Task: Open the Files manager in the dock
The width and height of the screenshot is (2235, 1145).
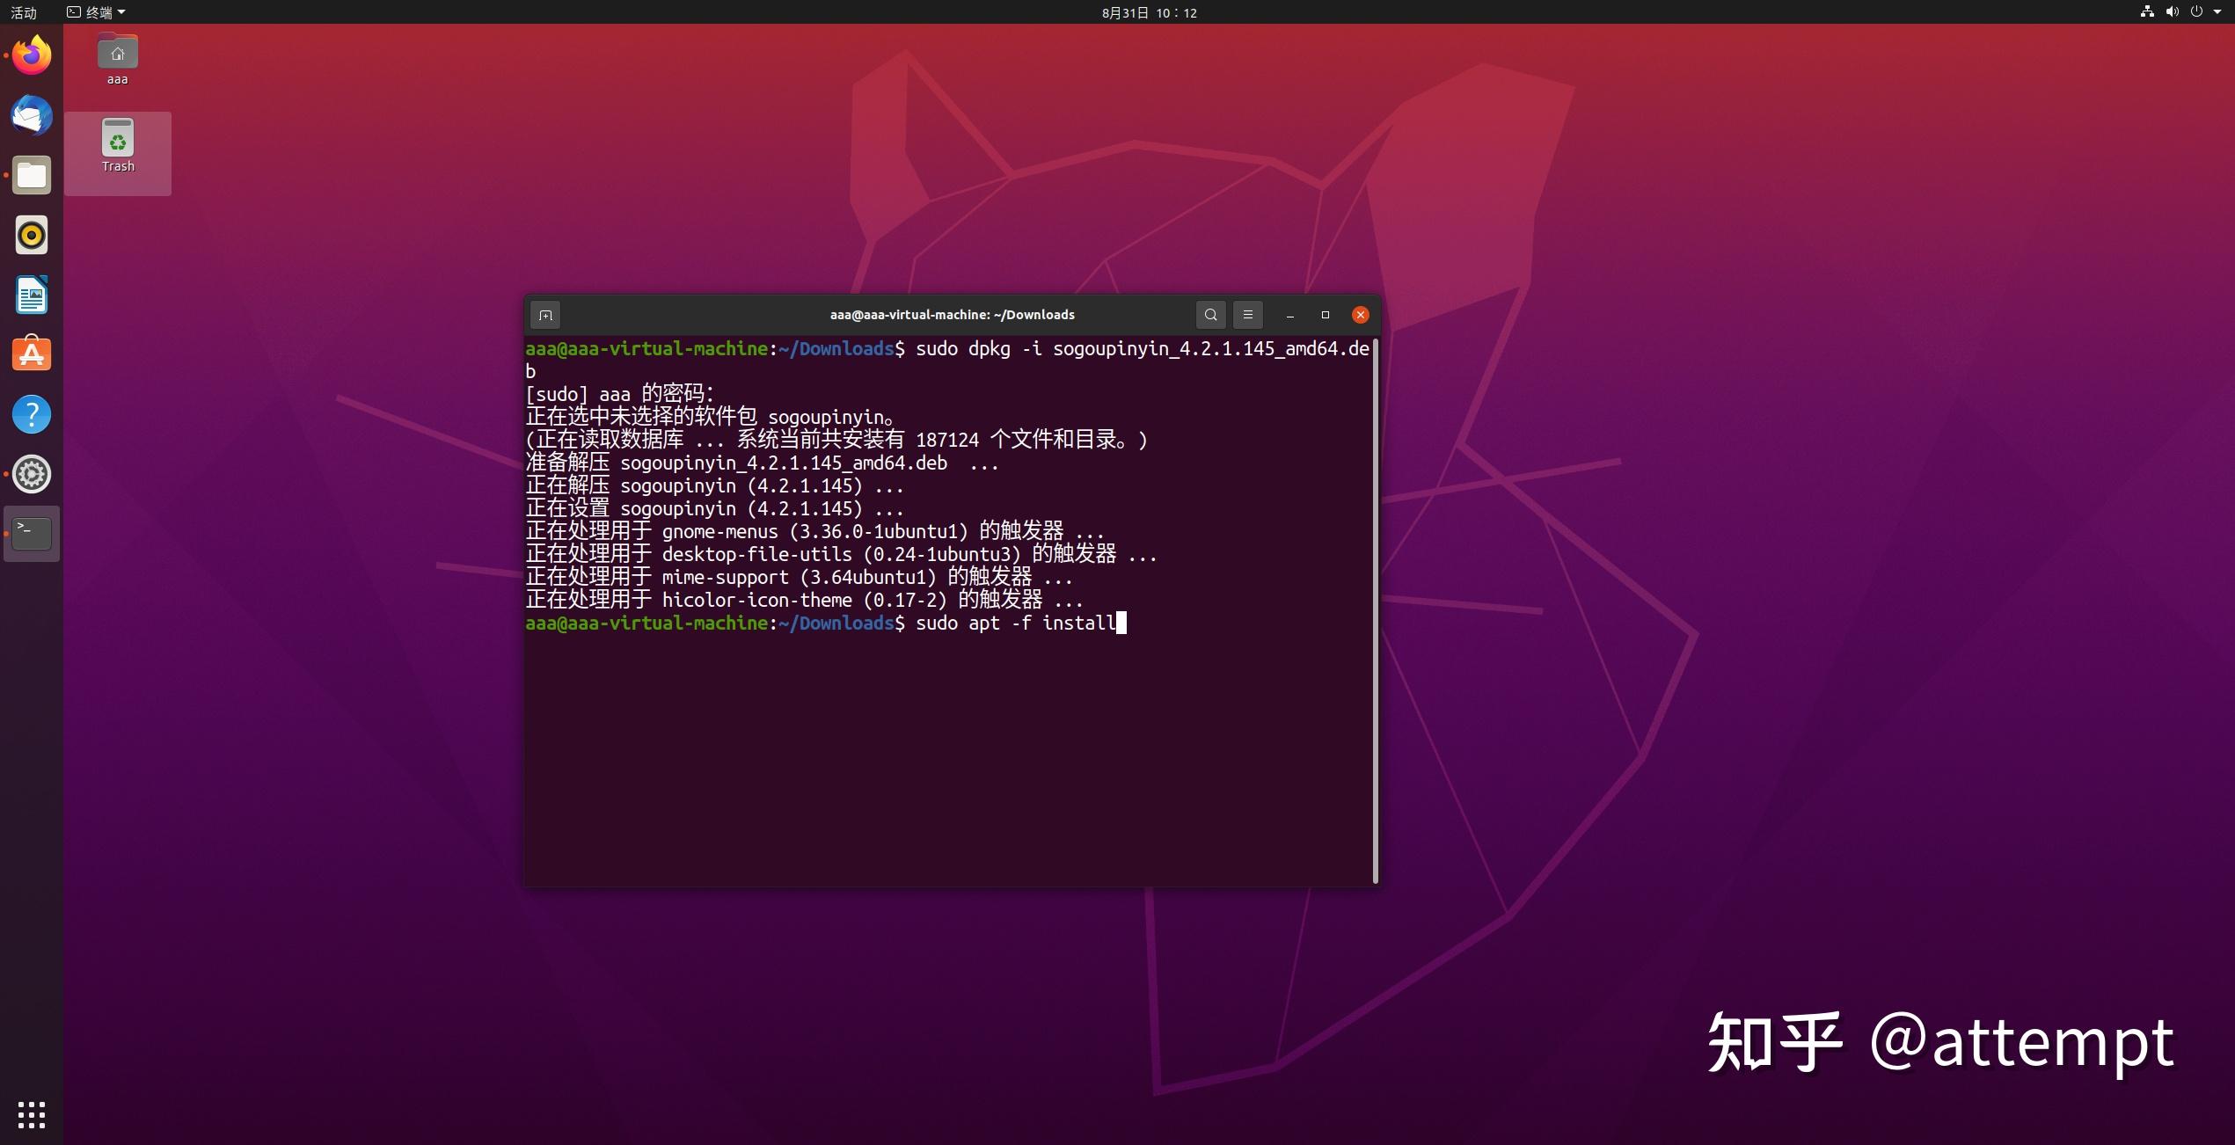Action: coord(32,175)
